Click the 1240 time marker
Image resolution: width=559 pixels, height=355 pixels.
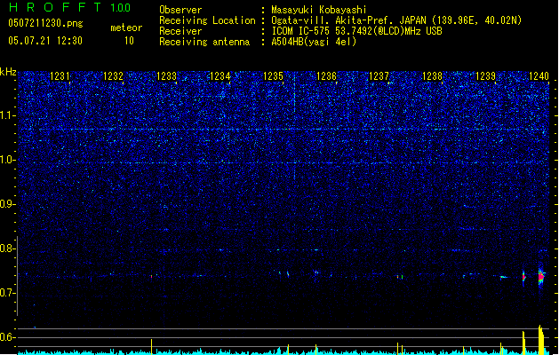[539, 76]
